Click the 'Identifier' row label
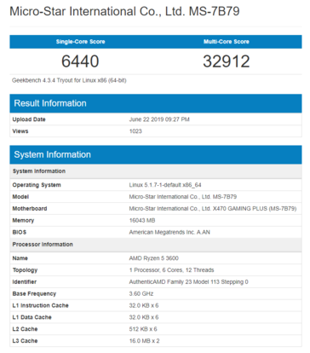310x353 pixels. [x=25, y=282]
